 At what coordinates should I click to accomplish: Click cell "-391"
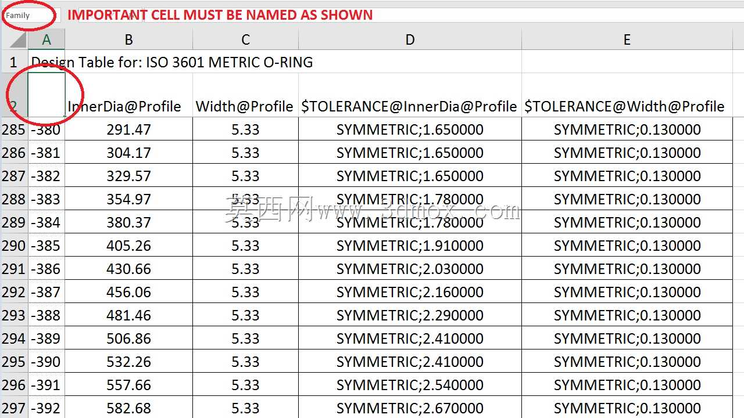[x=46, y=384]
